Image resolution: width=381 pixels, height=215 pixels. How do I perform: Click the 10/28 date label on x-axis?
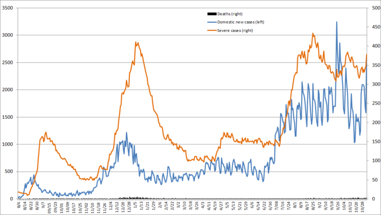[x=363, y=204]
